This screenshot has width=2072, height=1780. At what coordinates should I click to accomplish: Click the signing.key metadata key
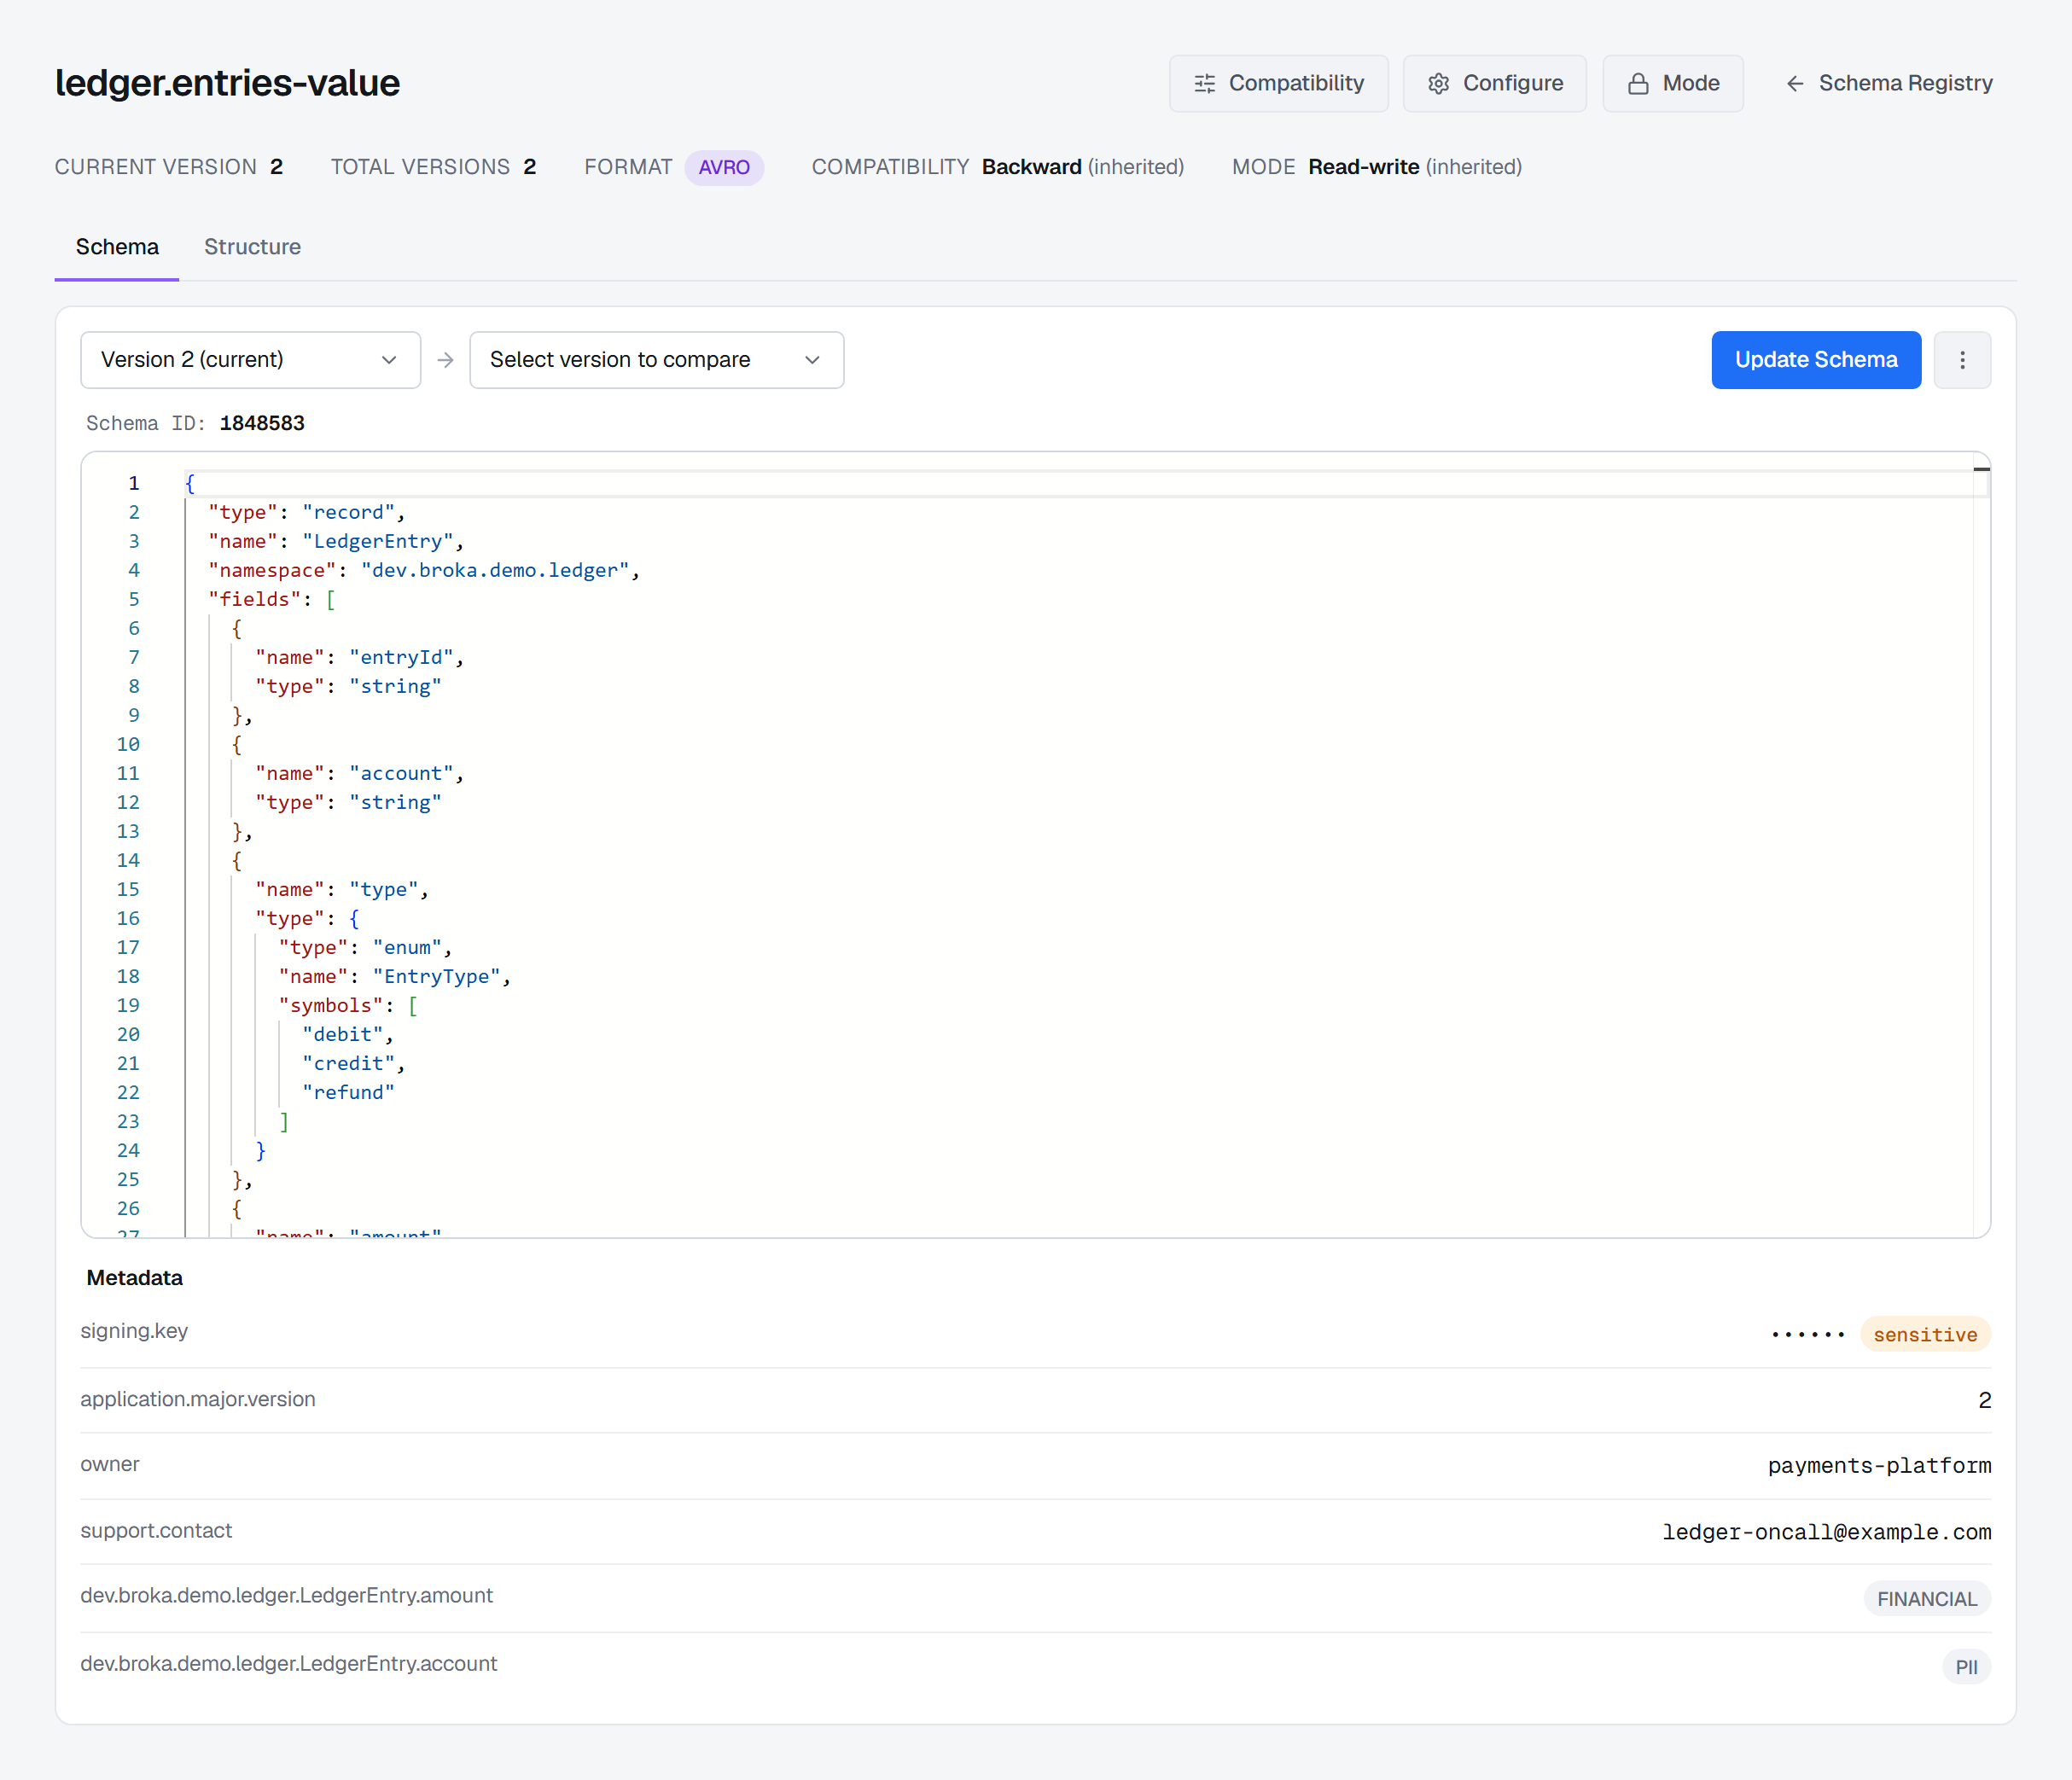134,1331
